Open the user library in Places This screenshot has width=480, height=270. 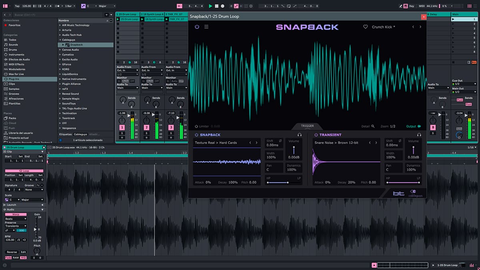20,133
